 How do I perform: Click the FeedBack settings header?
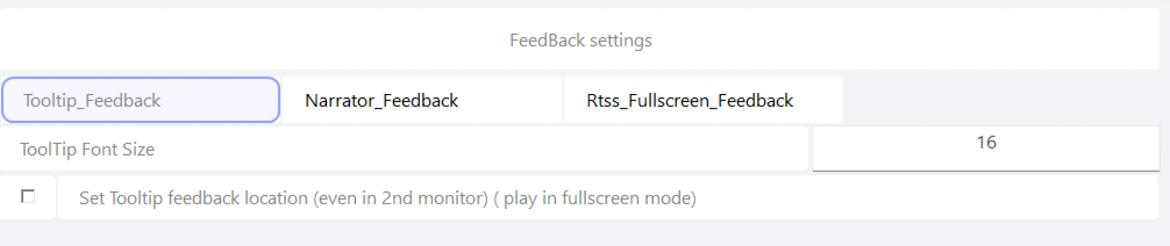pyautogui.click(x=580, y=40)
